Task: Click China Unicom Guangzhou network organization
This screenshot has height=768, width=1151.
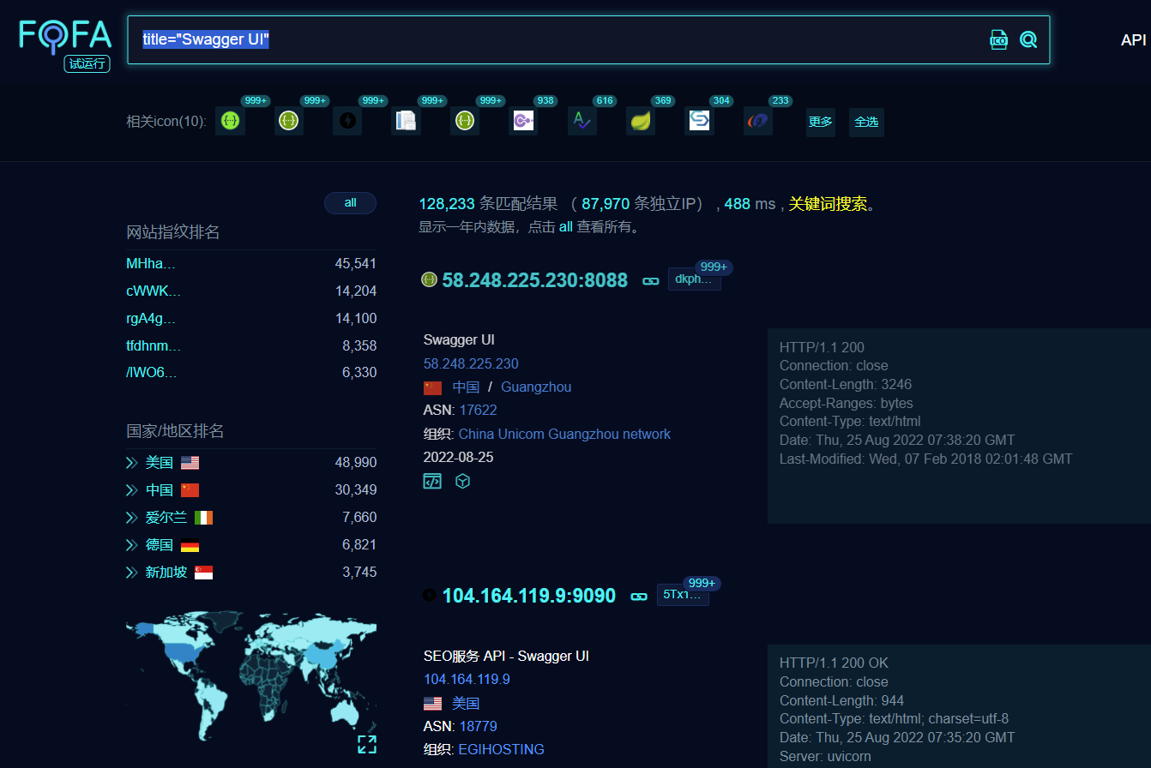Action: [x=564, y=434]
